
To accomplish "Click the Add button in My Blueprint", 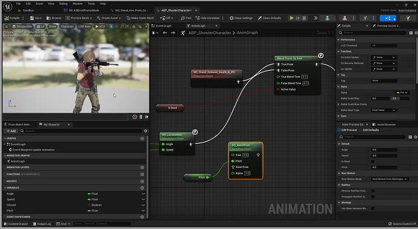I will (11, 131).
